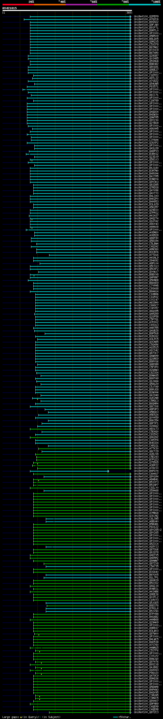The height and width of the screenshot is (719, 163).
Task: Select the UniRef100_Q54UW5 label
Action: pos(146,84)
